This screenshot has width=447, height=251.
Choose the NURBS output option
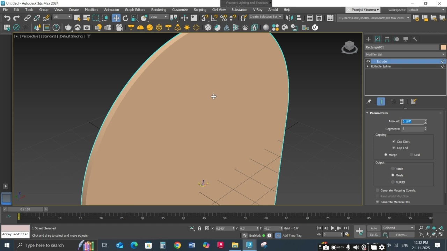pos(393,182)
